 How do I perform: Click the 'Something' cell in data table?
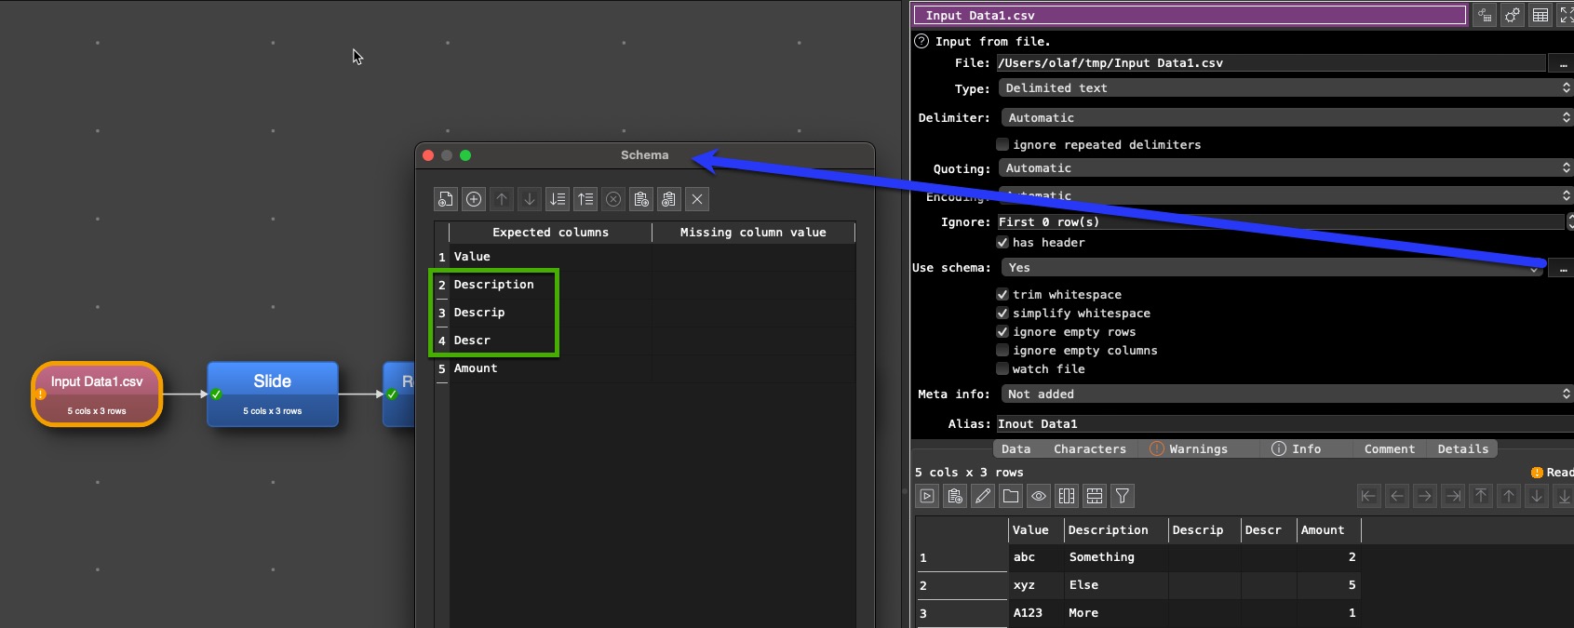click(x=1115, y=557)
